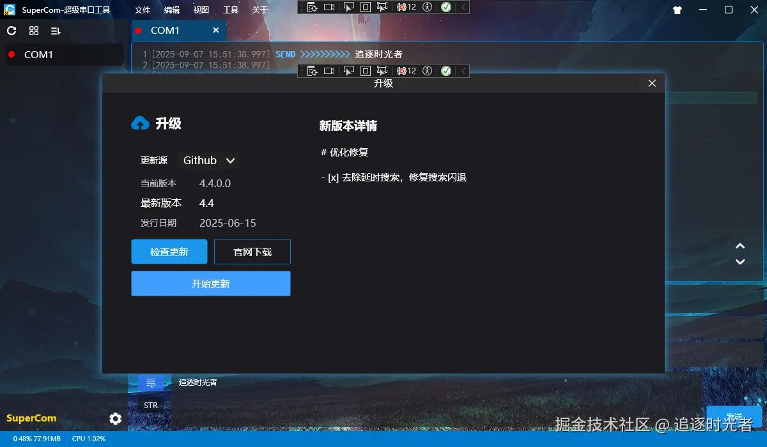Click the scroll-up chevron in log area
Screen dimensions: 767x447
(740, 246)
